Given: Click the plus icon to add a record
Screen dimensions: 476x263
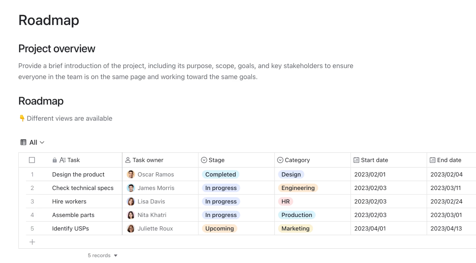Looking at the screenshot, I should (32, 242).
